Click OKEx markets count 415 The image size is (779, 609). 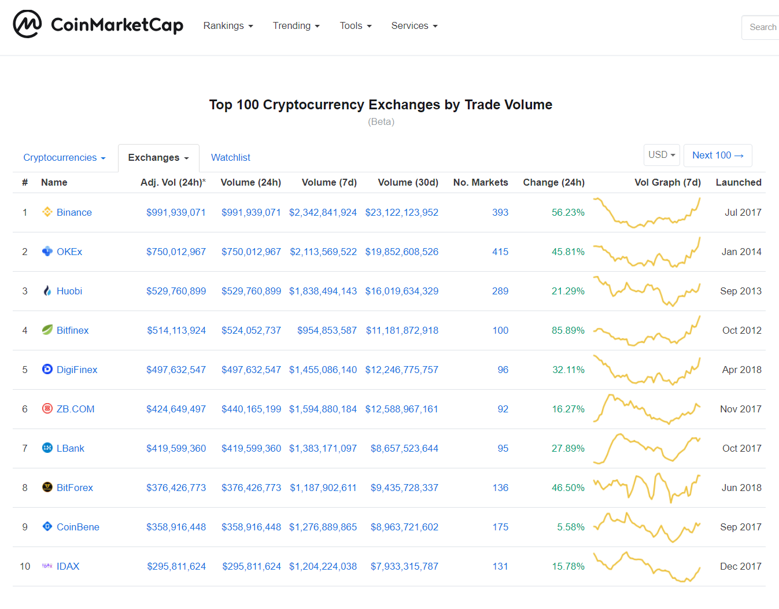(x=500, y=252)
